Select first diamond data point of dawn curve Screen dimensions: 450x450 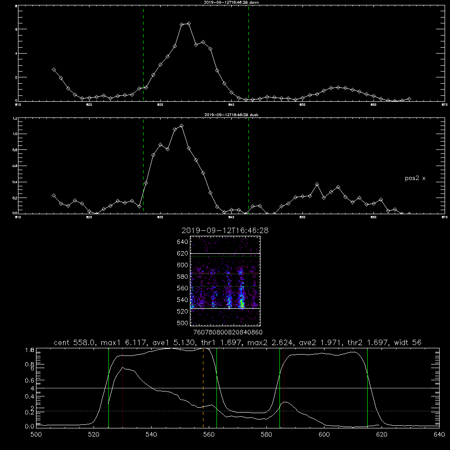tap(54, 69)
